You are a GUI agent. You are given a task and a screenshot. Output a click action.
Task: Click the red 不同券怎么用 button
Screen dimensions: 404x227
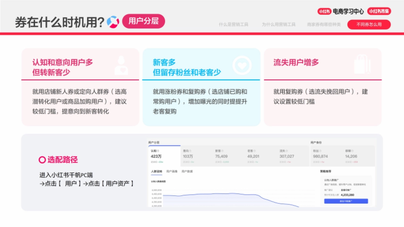(x=369, y=25)
